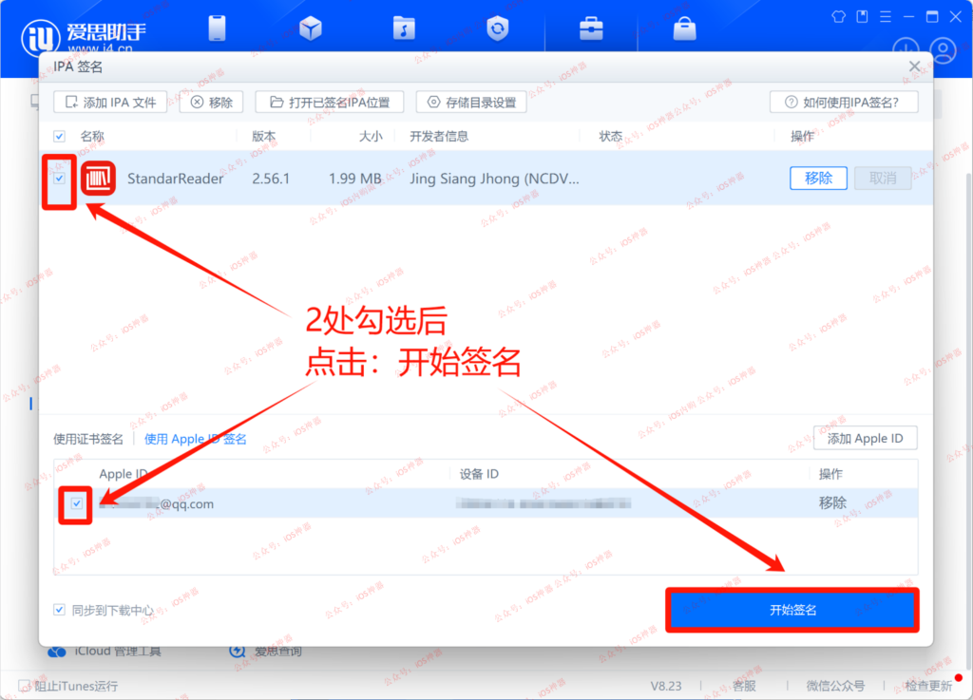Click the StandarReader app name
The image size is (973, 700).
[175, 179]
